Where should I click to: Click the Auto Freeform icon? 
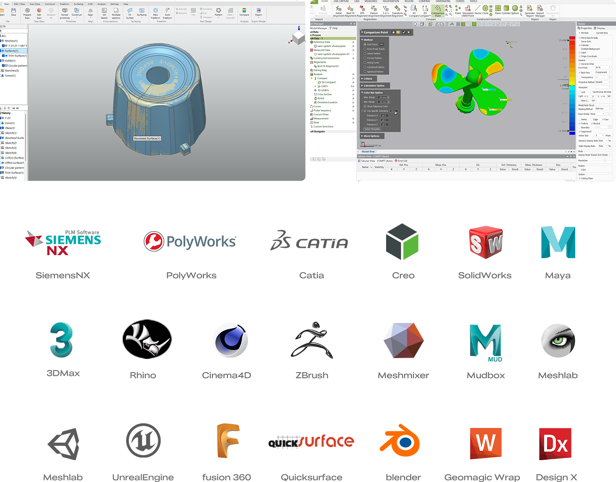tap(167, 11)
